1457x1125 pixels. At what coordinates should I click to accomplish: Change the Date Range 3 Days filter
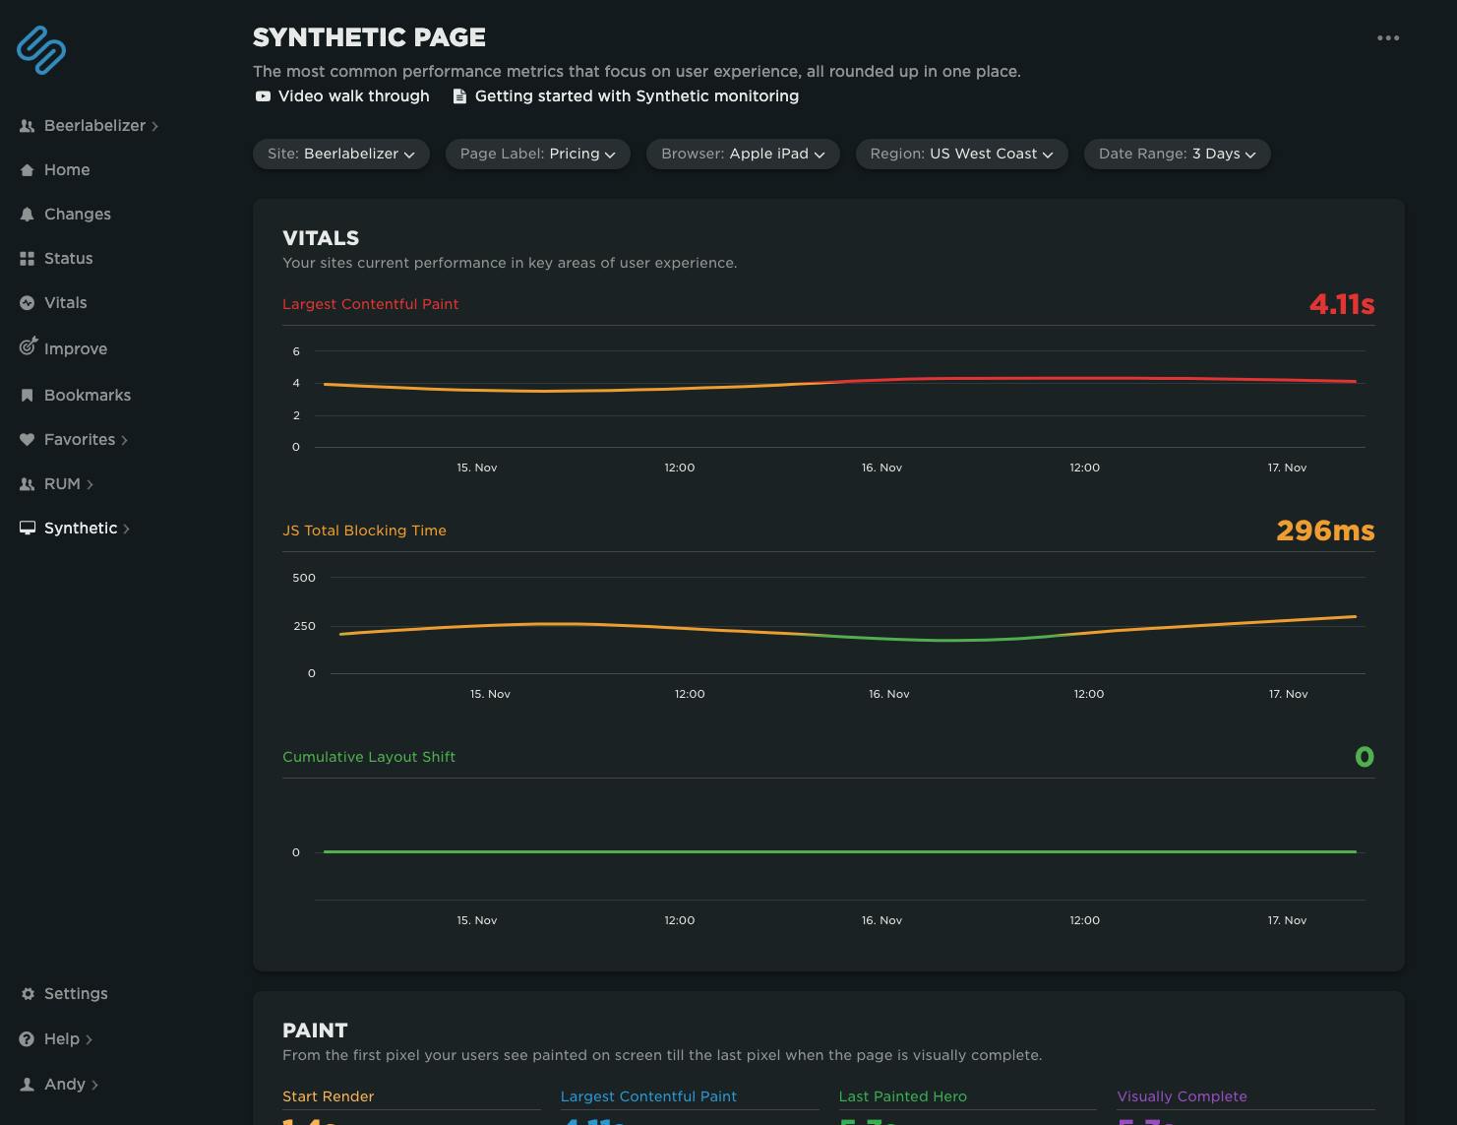[x=1177, y=155]
